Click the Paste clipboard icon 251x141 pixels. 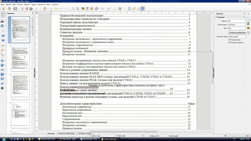[45, 9]
